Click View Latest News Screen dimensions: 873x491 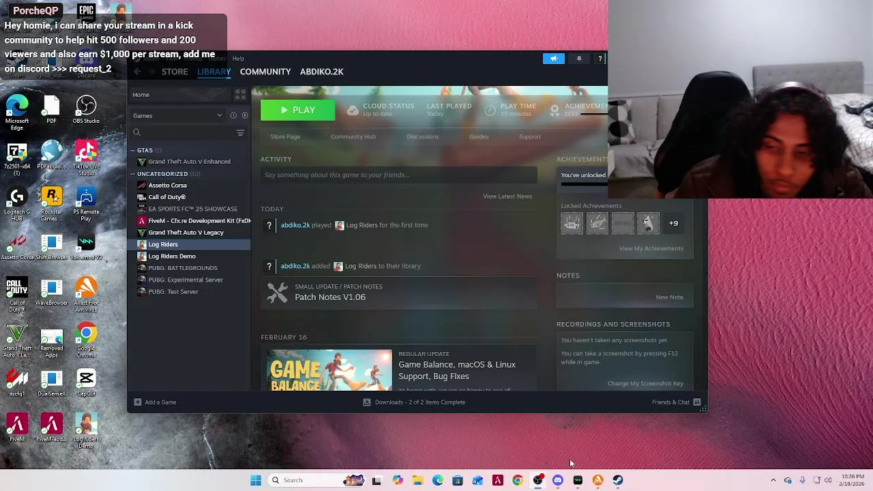507,196
